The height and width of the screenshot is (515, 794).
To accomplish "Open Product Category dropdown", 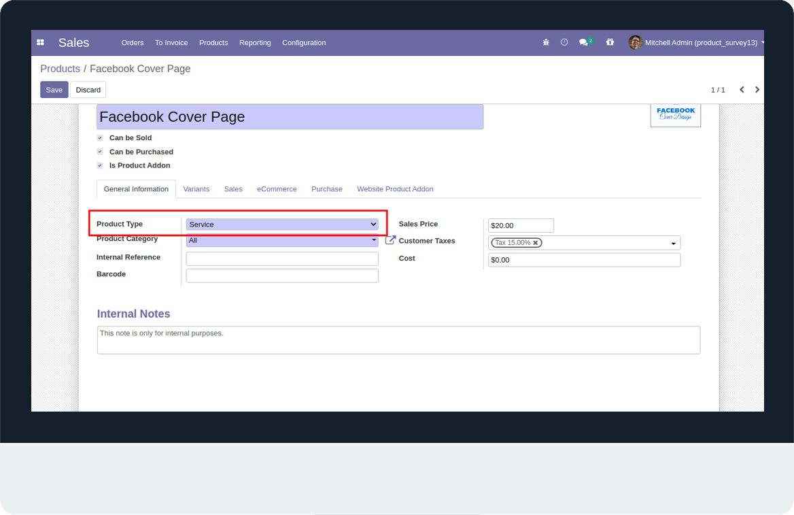I will 282,240.
